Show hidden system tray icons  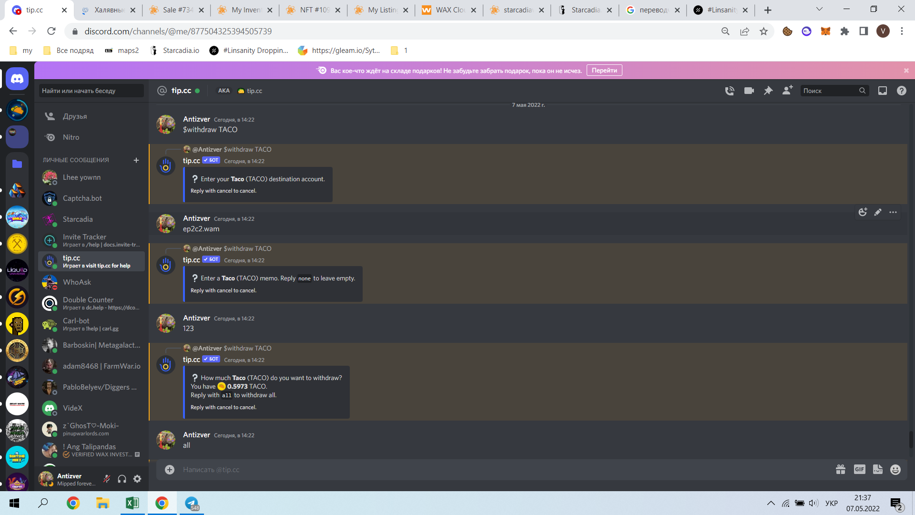click(771, 503)
